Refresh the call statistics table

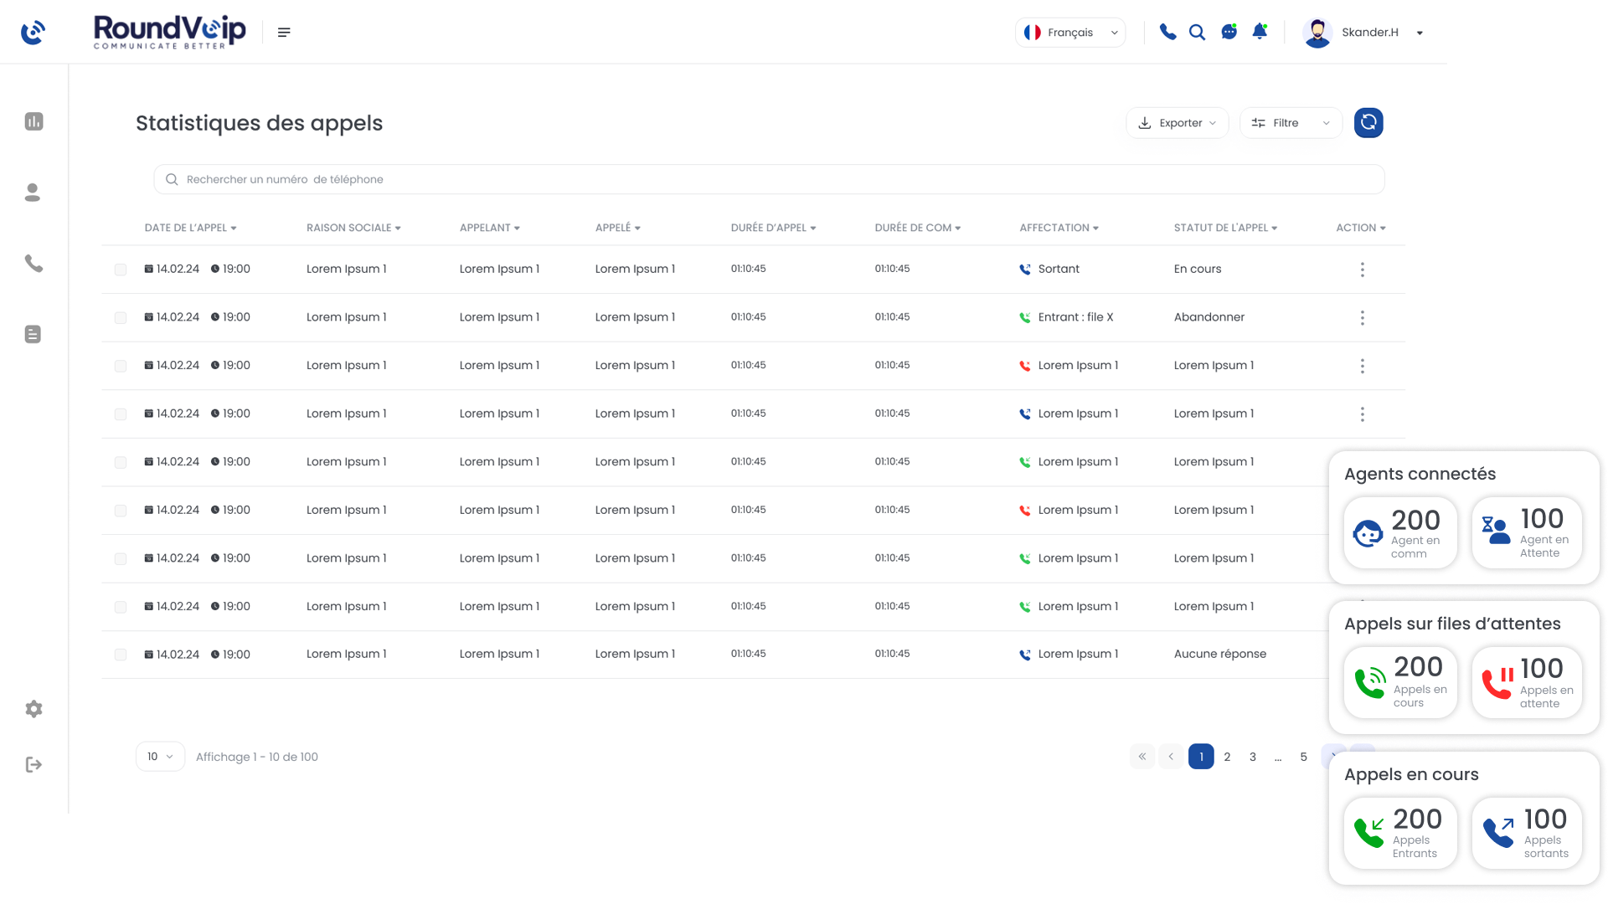tap(1368, 123)
